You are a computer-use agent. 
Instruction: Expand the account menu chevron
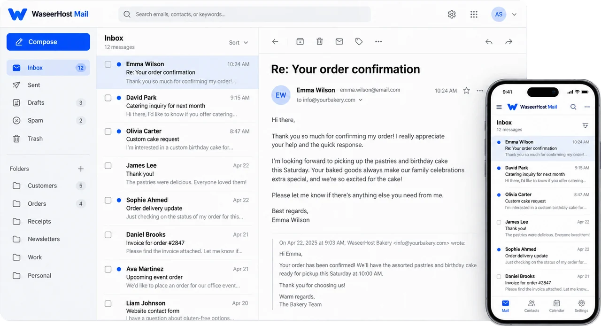[x=514, y=15]
